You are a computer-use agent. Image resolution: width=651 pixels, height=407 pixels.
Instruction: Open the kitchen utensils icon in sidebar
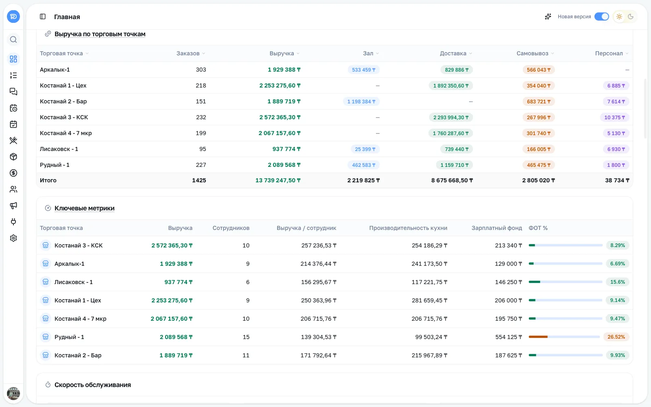(13, 140)
